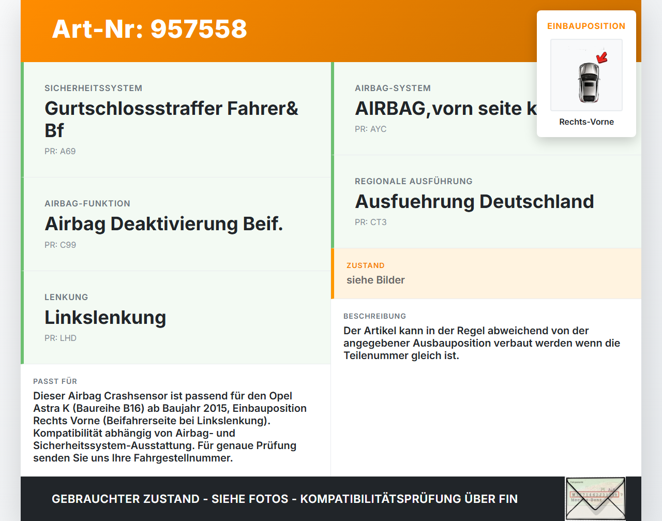Click the Art-Nr: 957558 header
Screen dimensions: 662x521
tap(149, 29)
